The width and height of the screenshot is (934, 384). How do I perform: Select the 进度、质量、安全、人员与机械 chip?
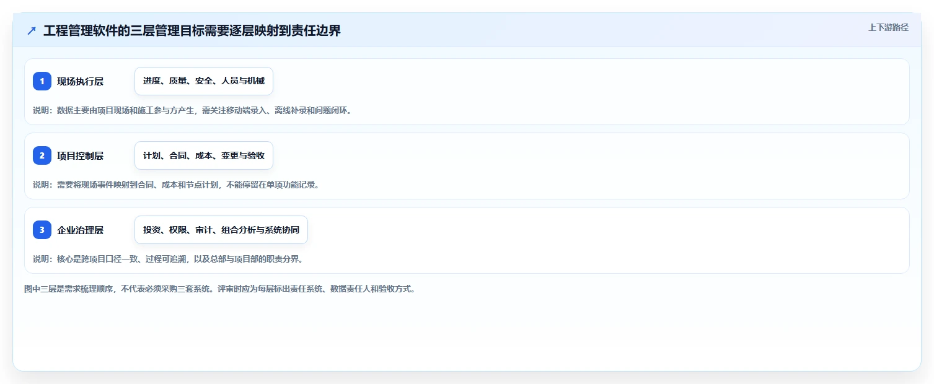(x=204, y=81)
